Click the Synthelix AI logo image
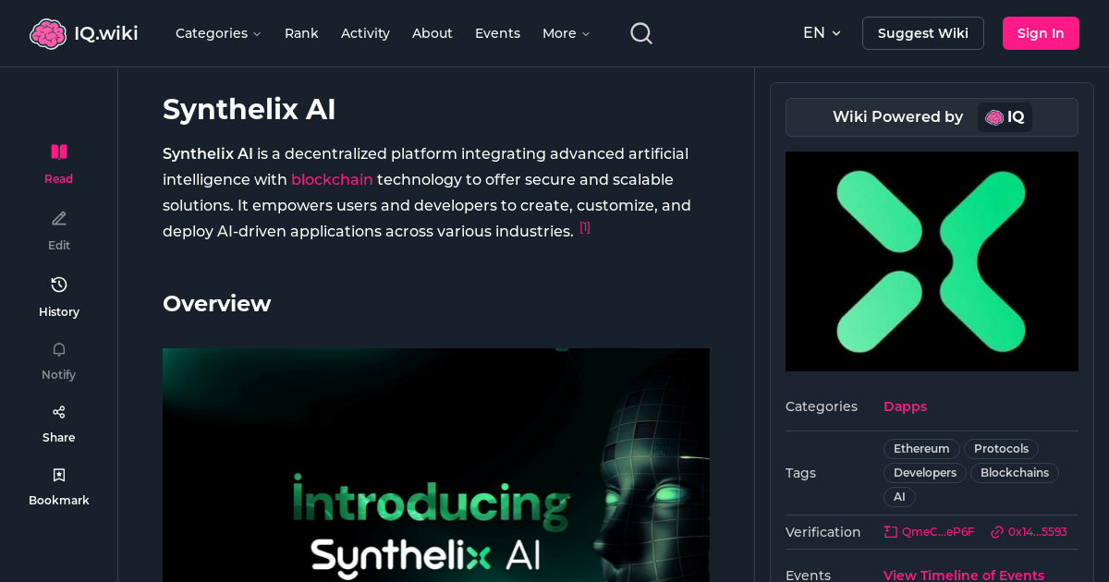This screenshot has height=582, width=1109. point(932,261)
